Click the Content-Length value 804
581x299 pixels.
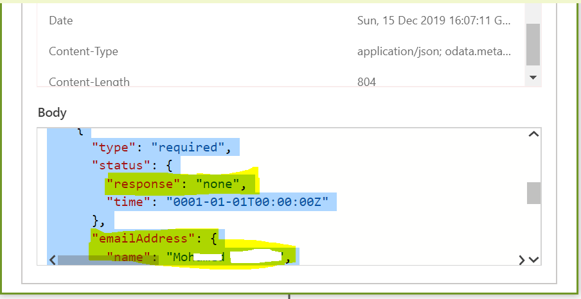point(366,81)
